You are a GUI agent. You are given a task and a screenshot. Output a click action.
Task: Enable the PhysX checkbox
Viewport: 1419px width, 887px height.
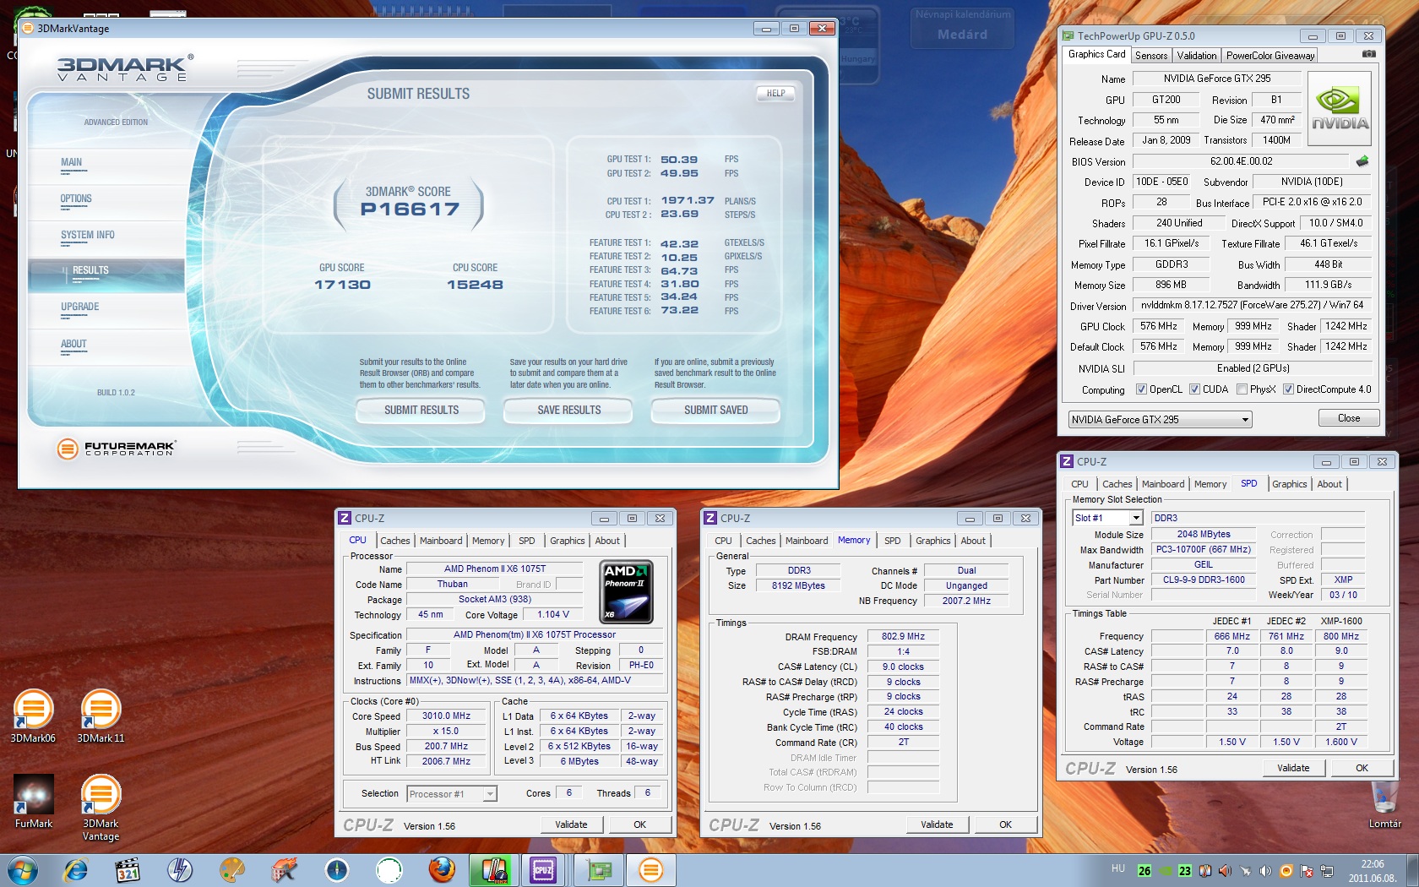[x=1242, y=389]
